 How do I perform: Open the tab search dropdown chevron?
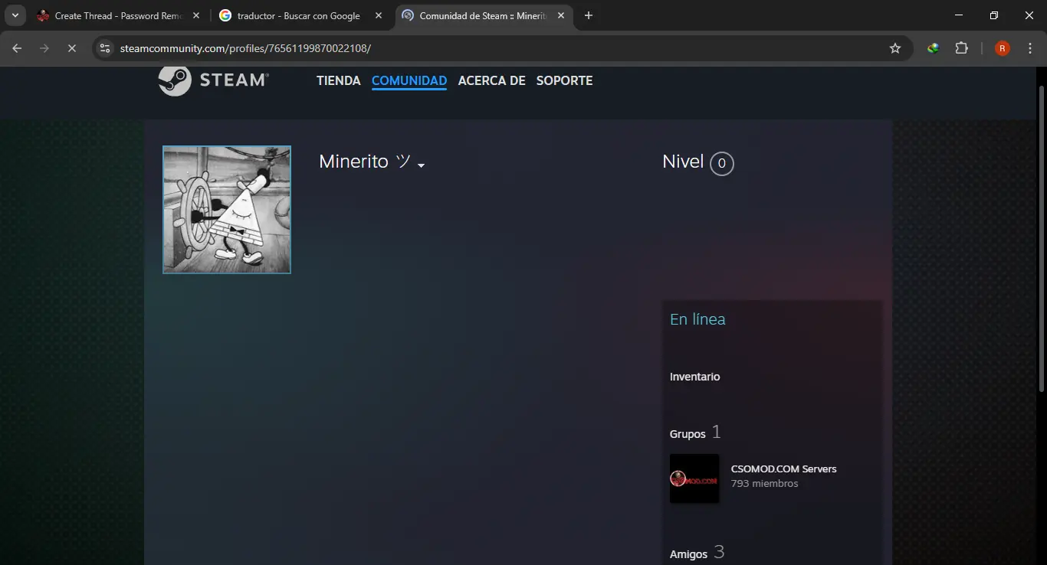pos(15,15)
